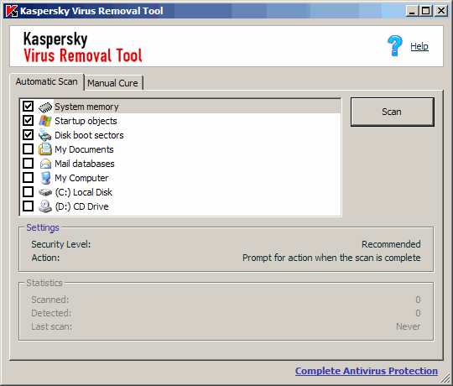The image size is (453, 386).
Task: Click the Kaspersky logo in title bar
Action: pyautogui.click(x=12, y=11)
